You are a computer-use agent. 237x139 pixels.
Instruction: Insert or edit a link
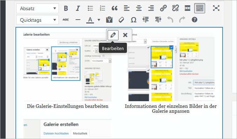pos(163,8)
